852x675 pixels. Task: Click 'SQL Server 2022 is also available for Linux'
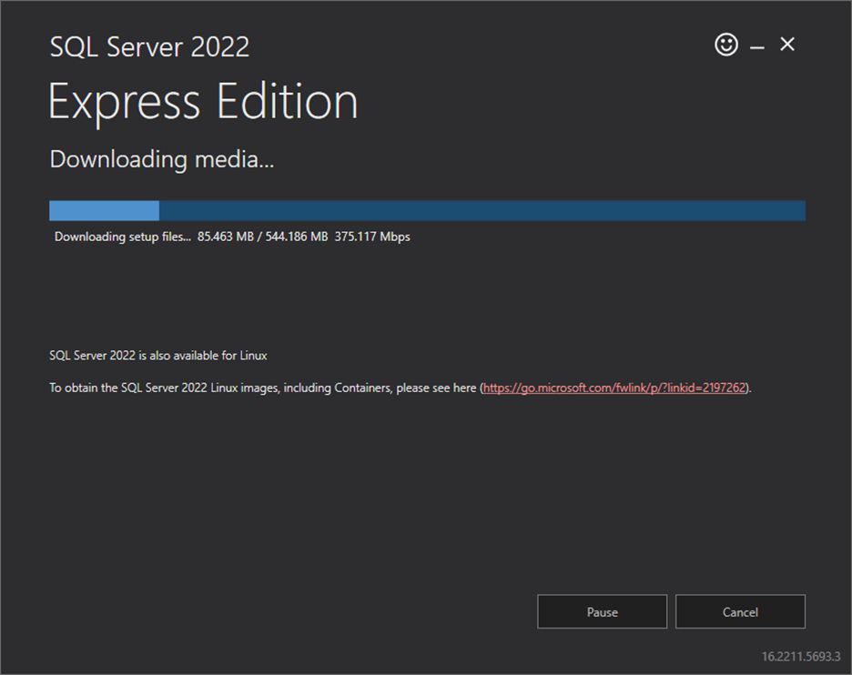coord(158,356)
